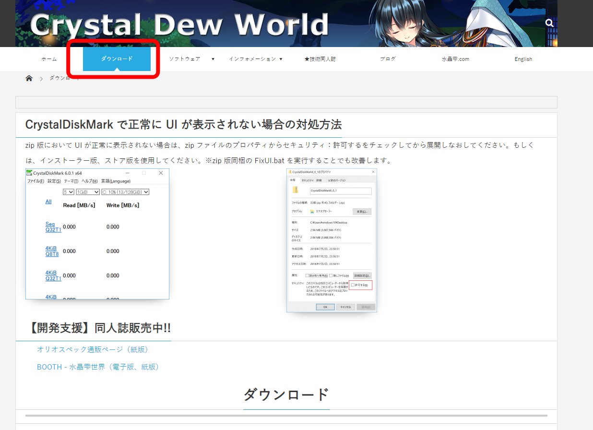Open the 1GiB test size dropdown

(87, 192)
